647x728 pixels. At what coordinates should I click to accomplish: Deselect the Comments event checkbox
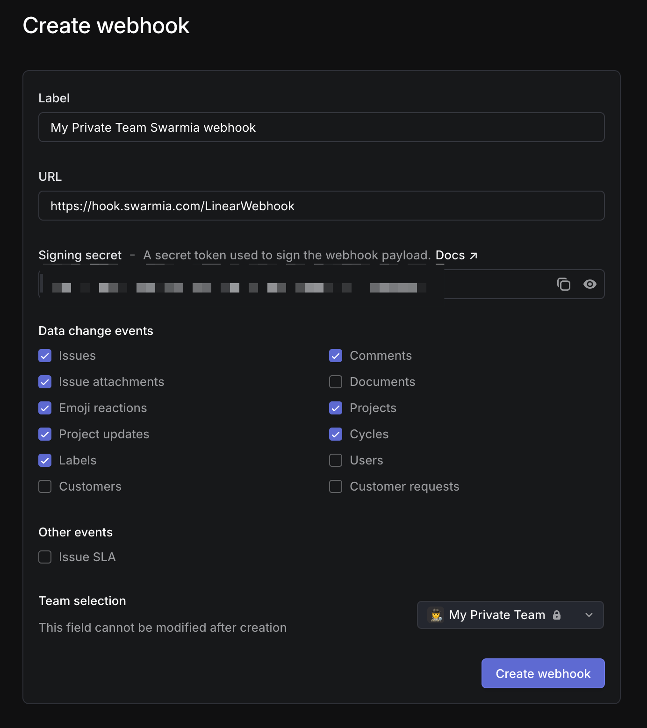tap(336, 356)
